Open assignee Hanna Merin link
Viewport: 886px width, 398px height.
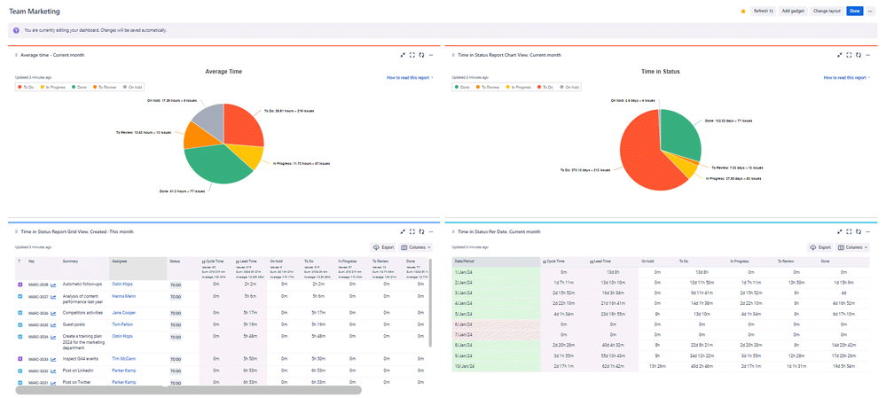124,296
